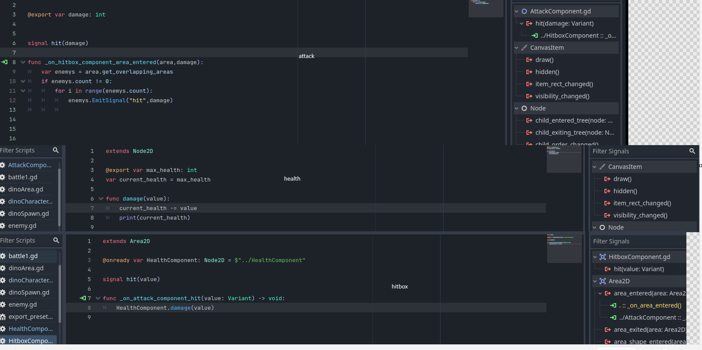Click the search icon in Filter Scripts above AttackCompo...

point(56,150)
